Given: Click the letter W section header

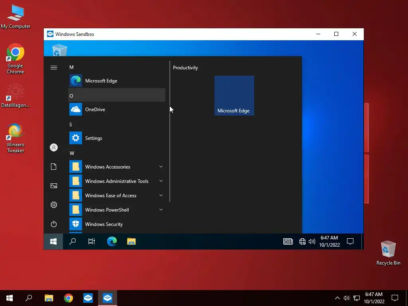Looking at the screenshot, I should coord(72,153).
